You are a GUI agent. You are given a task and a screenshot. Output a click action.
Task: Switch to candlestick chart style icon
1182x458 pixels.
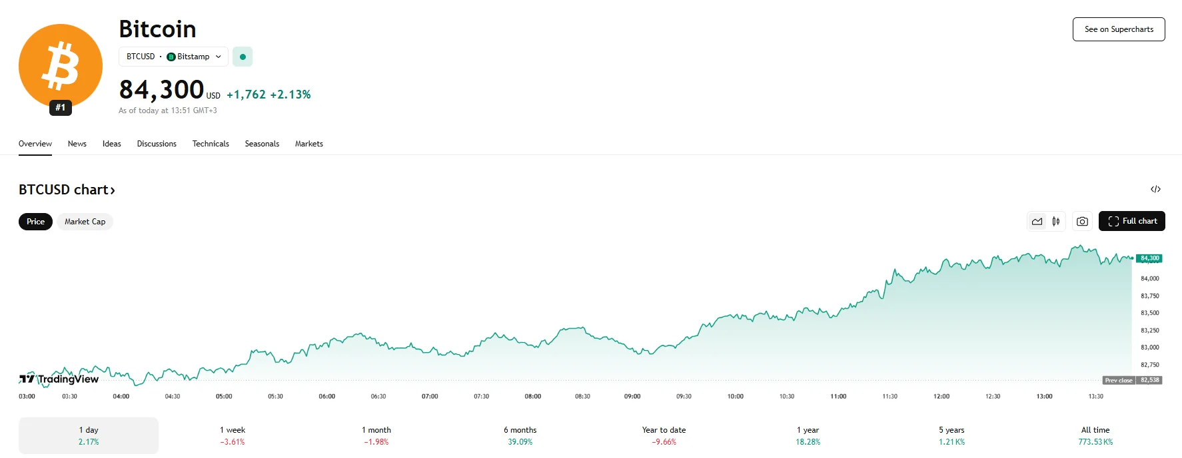[x=1056, y=222]
